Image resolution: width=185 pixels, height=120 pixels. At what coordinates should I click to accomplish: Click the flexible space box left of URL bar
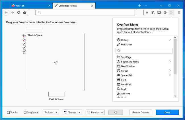[32, 13]
